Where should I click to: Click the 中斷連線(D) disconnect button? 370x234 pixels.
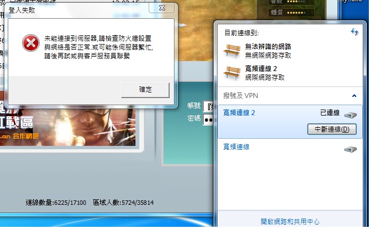point(332,129)
